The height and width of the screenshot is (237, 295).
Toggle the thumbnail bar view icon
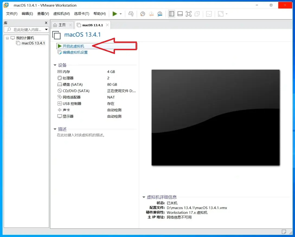(x=180, y=14)
